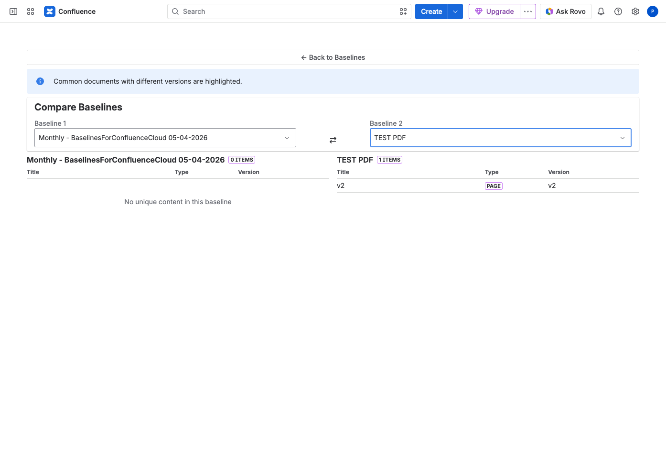Click the Version column header under TEST PDF
666x460 pixels.
559,172
